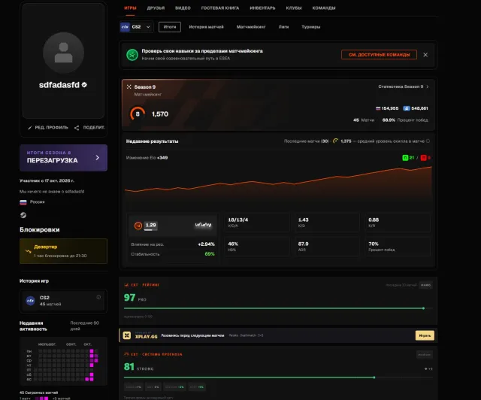
Task: Click info icon on CS2 history card
Action: 98,297
